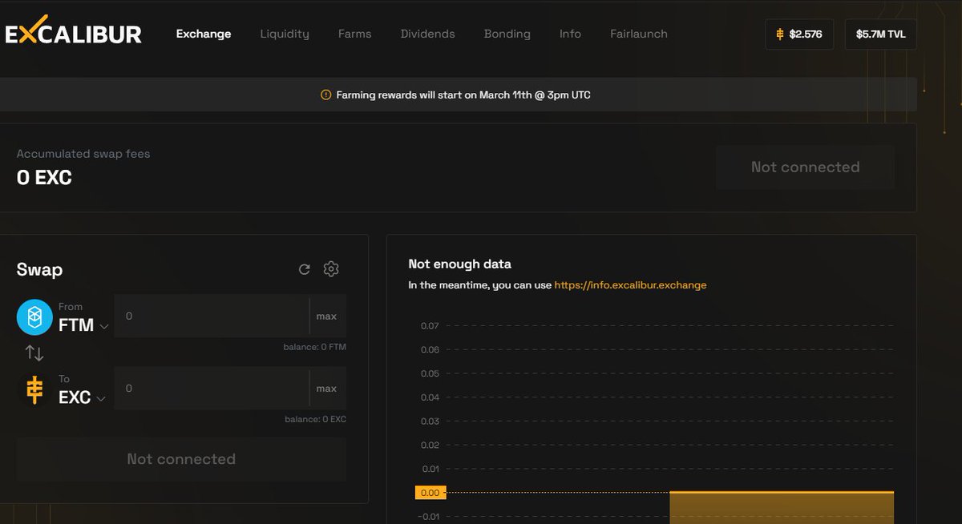Open the Info page
962x524 pixels.
click(571, 34)
